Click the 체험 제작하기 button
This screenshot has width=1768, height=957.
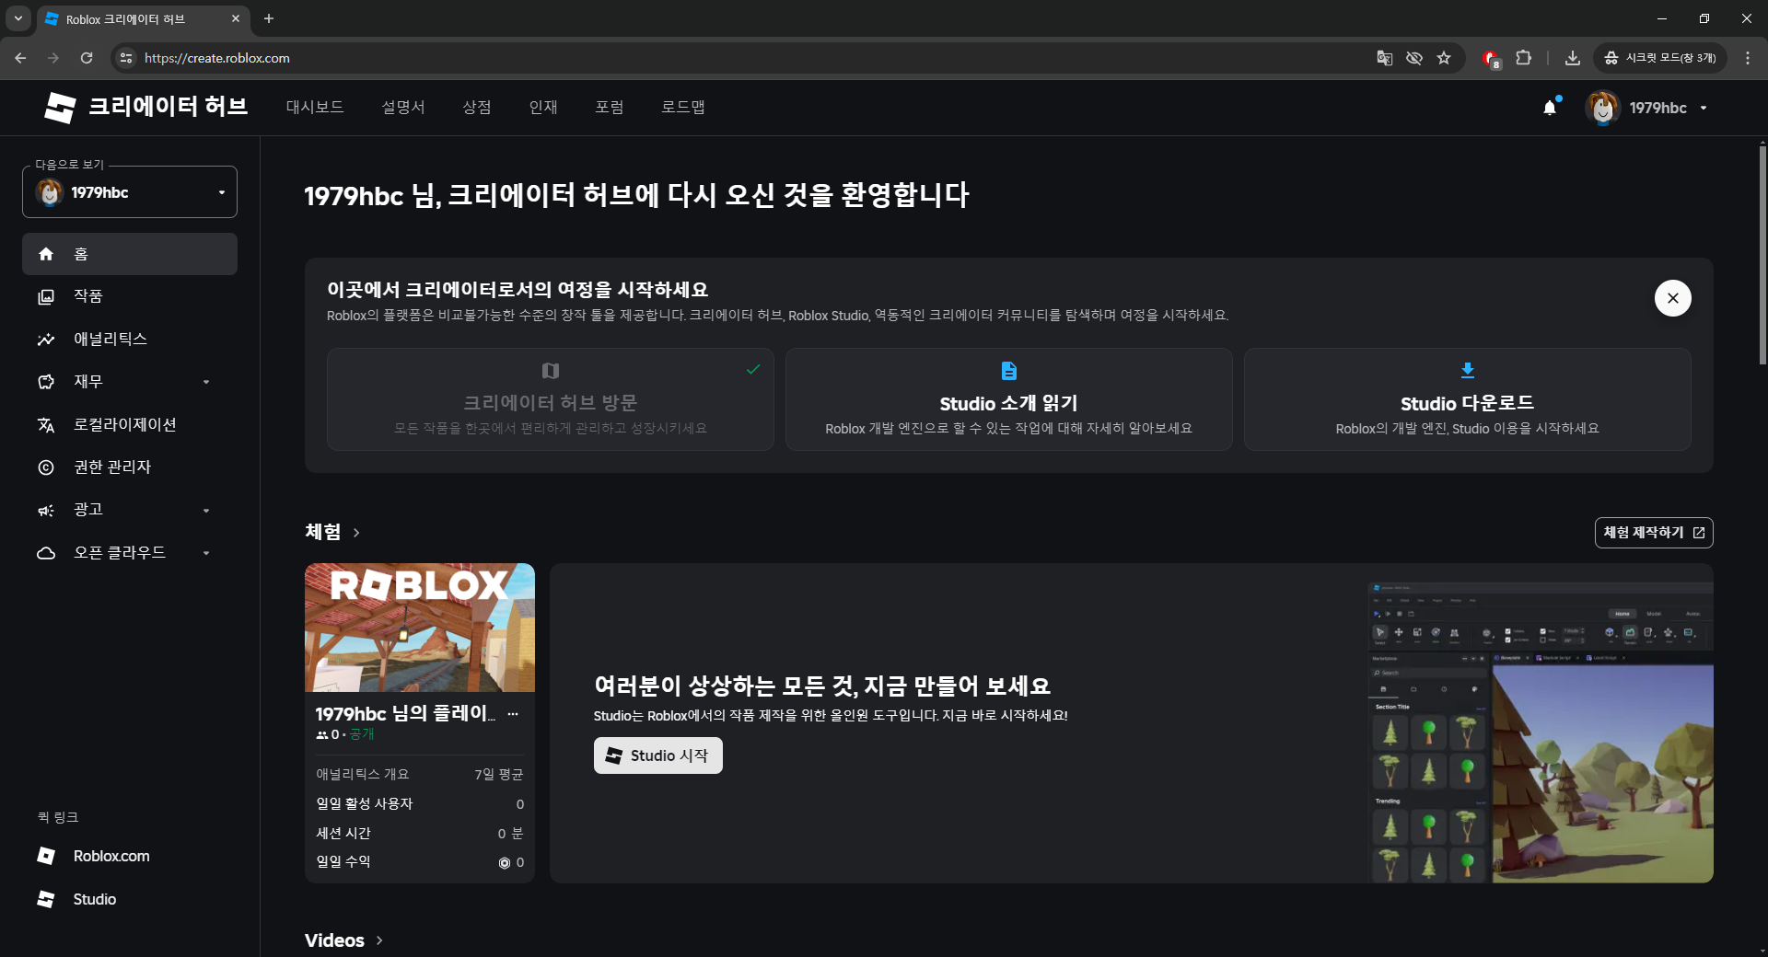[x=1654, y=533]
